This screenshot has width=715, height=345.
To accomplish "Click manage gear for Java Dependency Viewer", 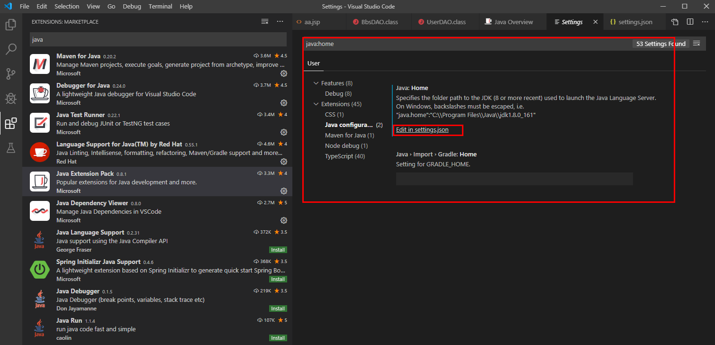I will tap(284, 220).
